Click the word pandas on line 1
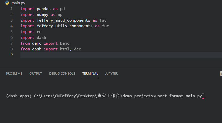This screenshot has width=222, height=123. pyautogui.click(x=44, y=9)
